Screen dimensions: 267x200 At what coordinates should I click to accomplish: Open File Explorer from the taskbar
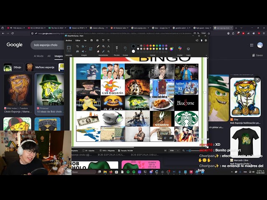click(x=105, y=172)
